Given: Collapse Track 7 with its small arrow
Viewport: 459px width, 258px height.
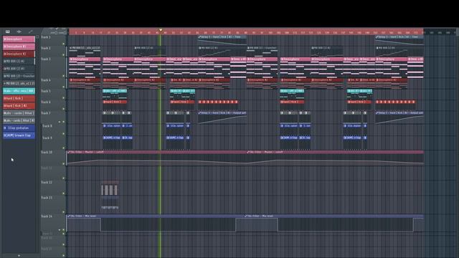Looking at the screenshot, I should point(60,122).
